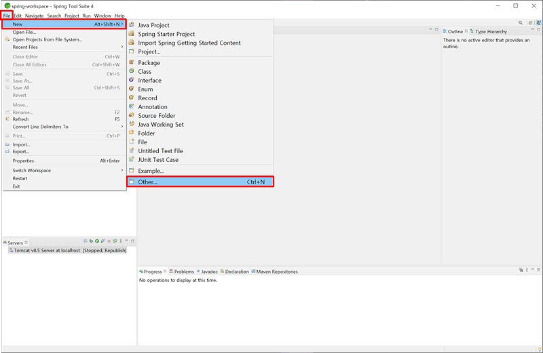Maximize the Servers view
The image size is (543, 353).
click(132, 241)
